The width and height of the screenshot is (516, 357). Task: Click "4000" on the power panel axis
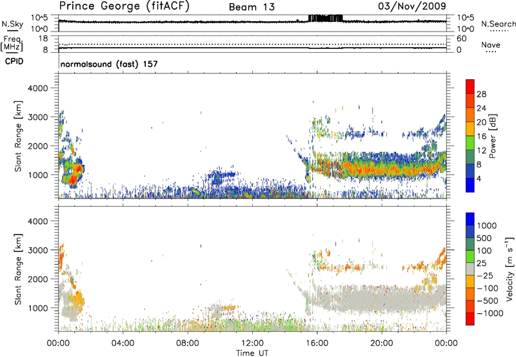(38, 88)
